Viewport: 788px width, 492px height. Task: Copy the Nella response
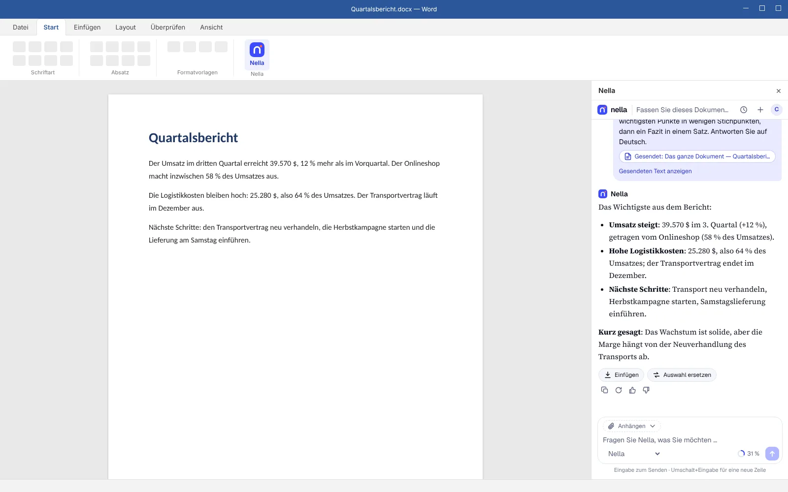pyautogui.click(x=604, y=390)
